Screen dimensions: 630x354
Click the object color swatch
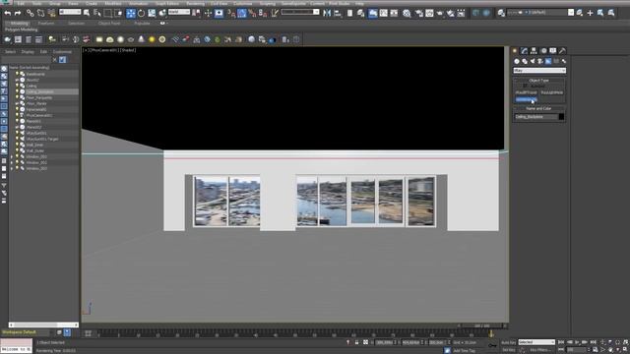click(561, 117)
